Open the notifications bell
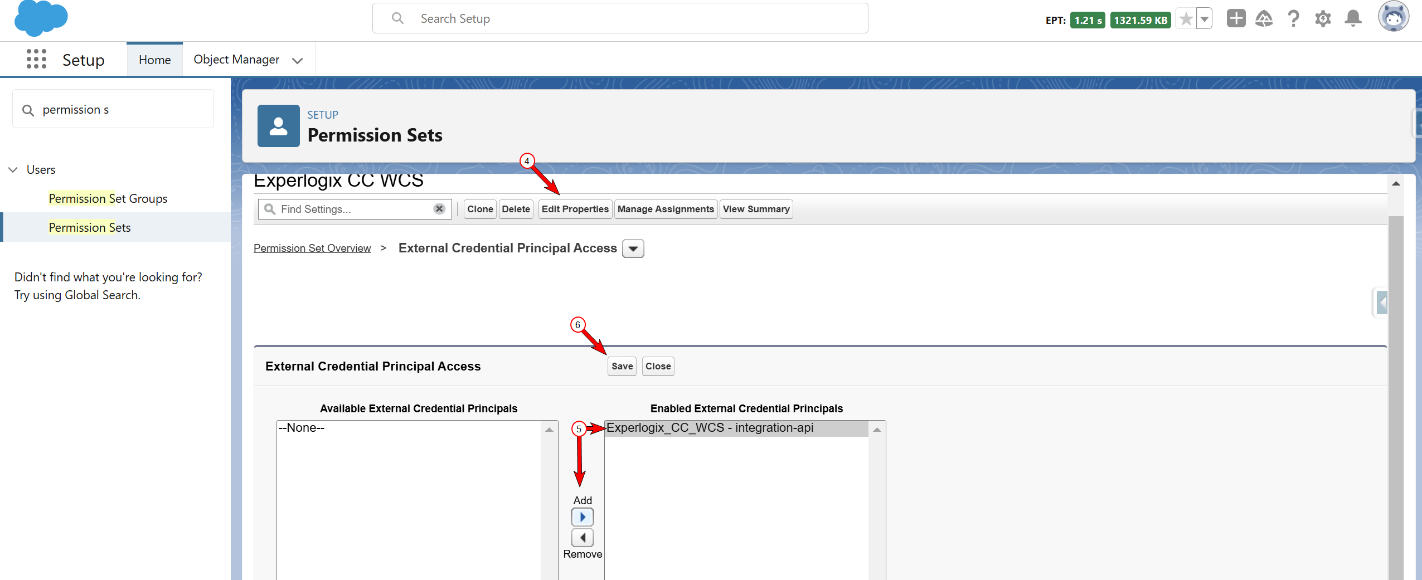Image resolution: width=1422 pixels, height=580 pixels. click(1353, 19)
